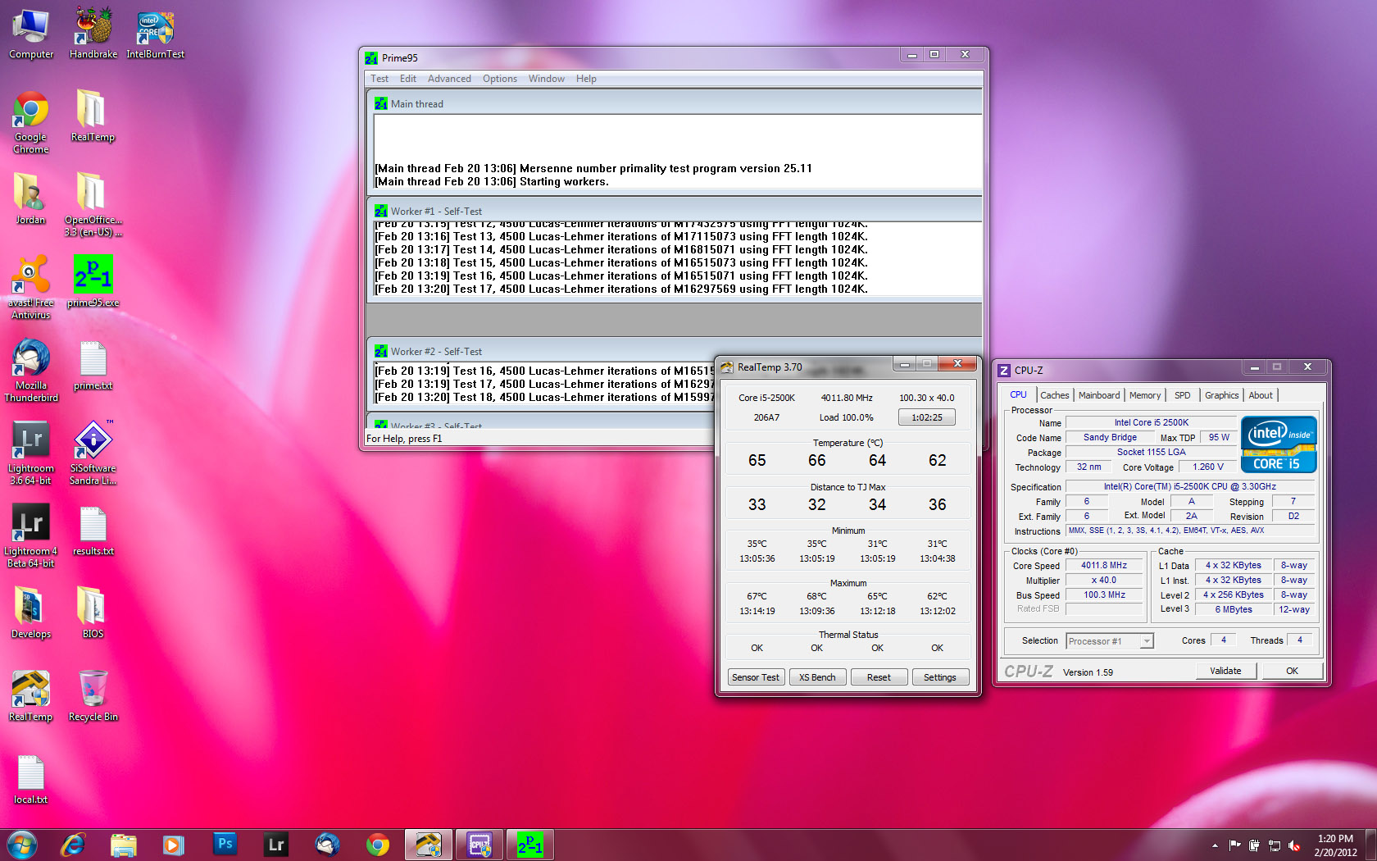This screenshot has width=1377, height=861.
Task: Open the Advanced menu in Prime95
Action: (449, 79)
